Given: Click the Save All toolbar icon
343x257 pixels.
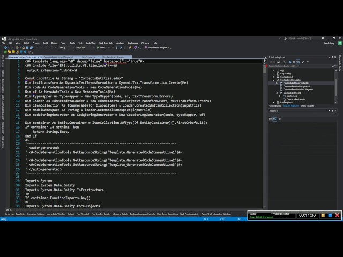Looking at the screenshot, I should [x=31, y=48].
